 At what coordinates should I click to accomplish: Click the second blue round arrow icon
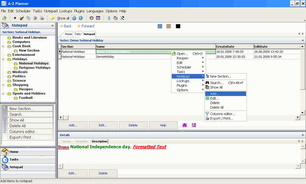click(x=80, y=18)
